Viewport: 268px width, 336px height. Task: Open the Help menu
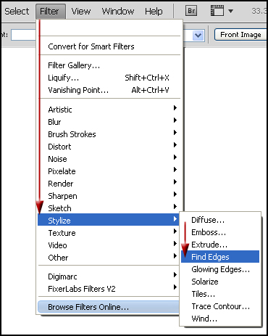click(154, 11)
